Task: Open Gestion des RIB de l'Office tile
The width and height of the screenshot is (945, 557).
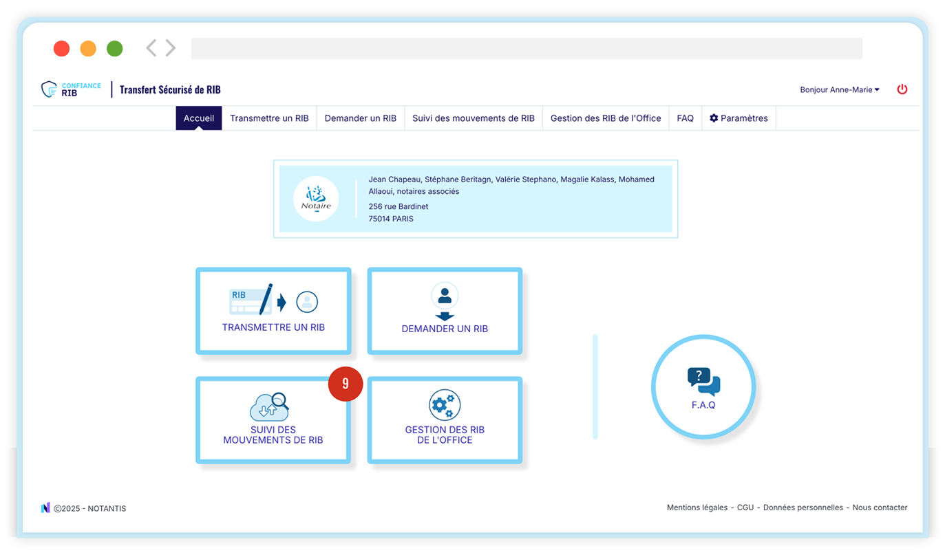Action: click(445, 420)
